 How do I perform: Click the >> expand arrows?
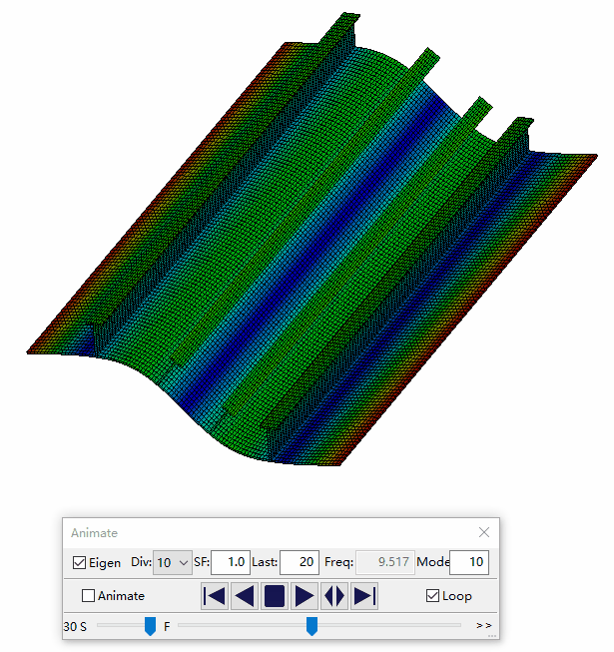click(x=484, y=625)
